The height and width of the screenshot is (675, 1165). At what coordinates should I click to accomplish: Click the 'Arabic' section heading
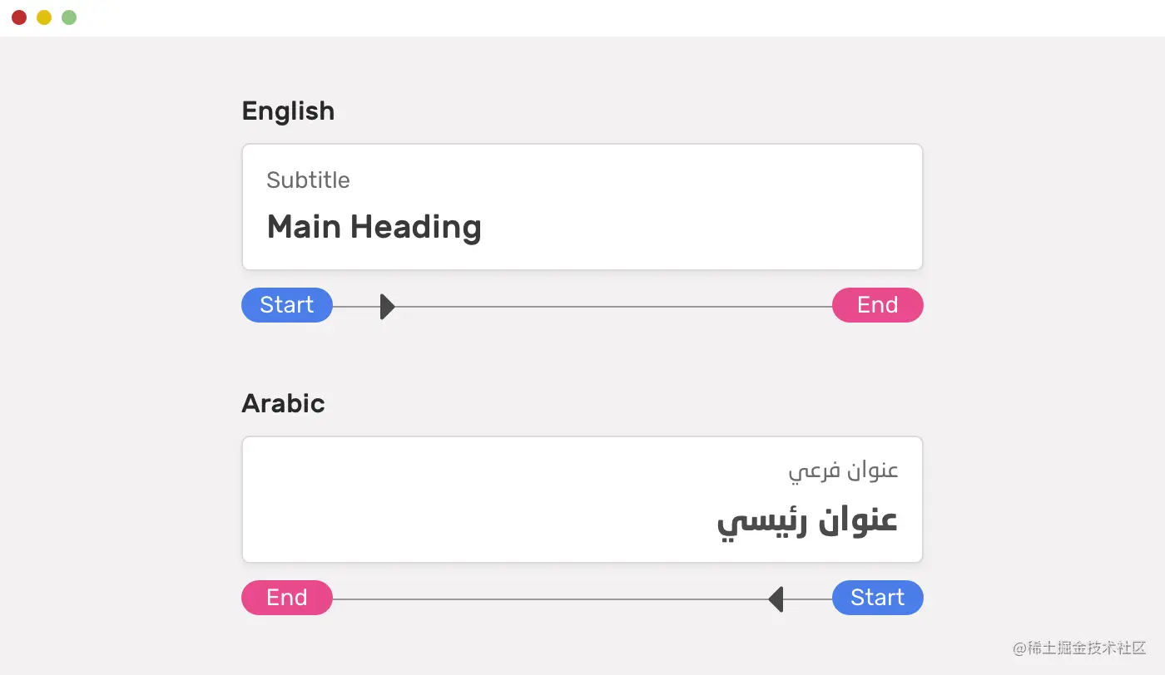coord(283,403)
